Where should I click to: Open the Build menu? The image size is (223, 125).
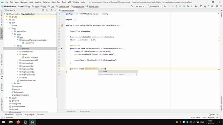tap(53, 2)
